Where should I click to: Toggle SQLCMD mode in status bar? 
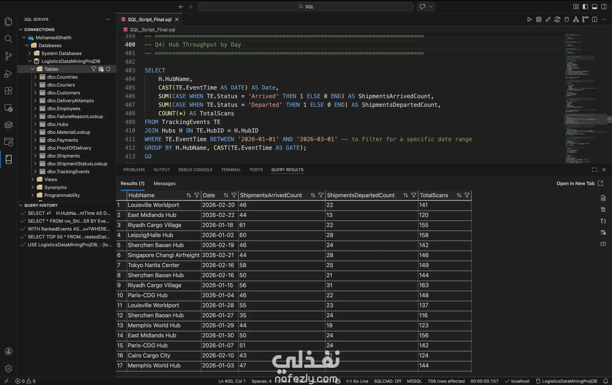[387, 381]
